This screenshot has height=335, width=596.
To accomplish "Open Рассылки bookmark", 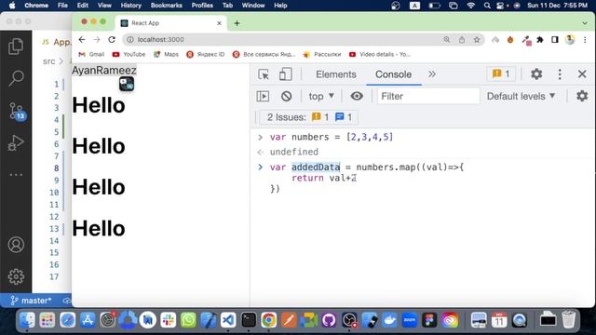I will [322, 54].
